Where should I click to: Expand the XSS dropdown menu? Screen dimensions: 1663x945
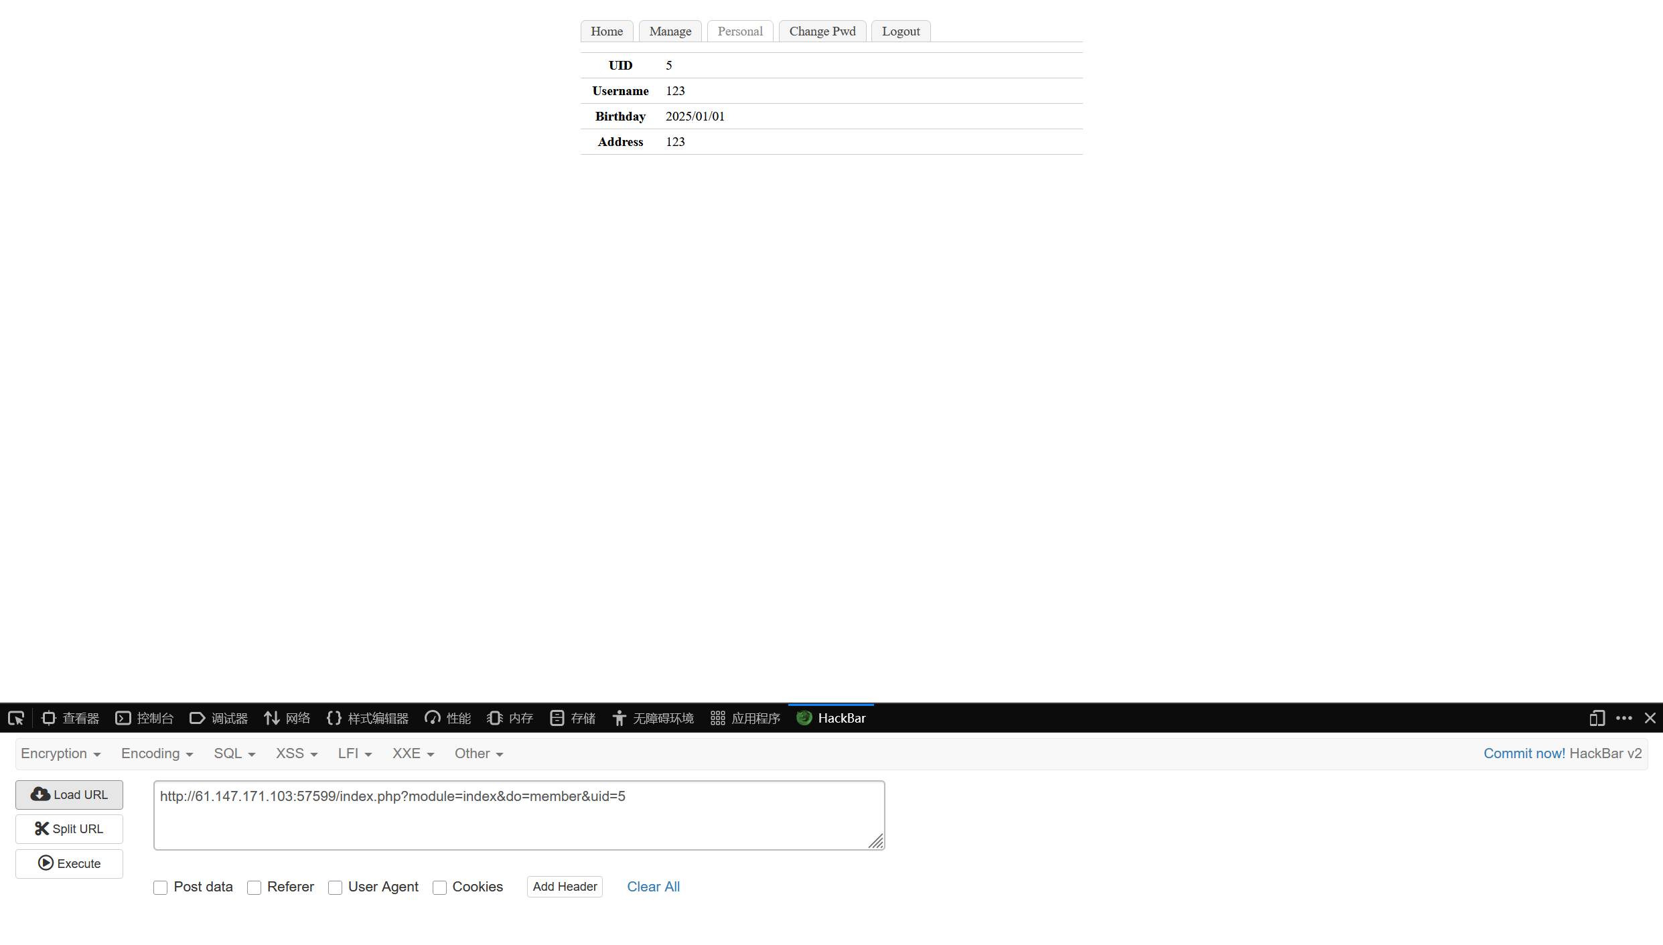click(296, 753)
